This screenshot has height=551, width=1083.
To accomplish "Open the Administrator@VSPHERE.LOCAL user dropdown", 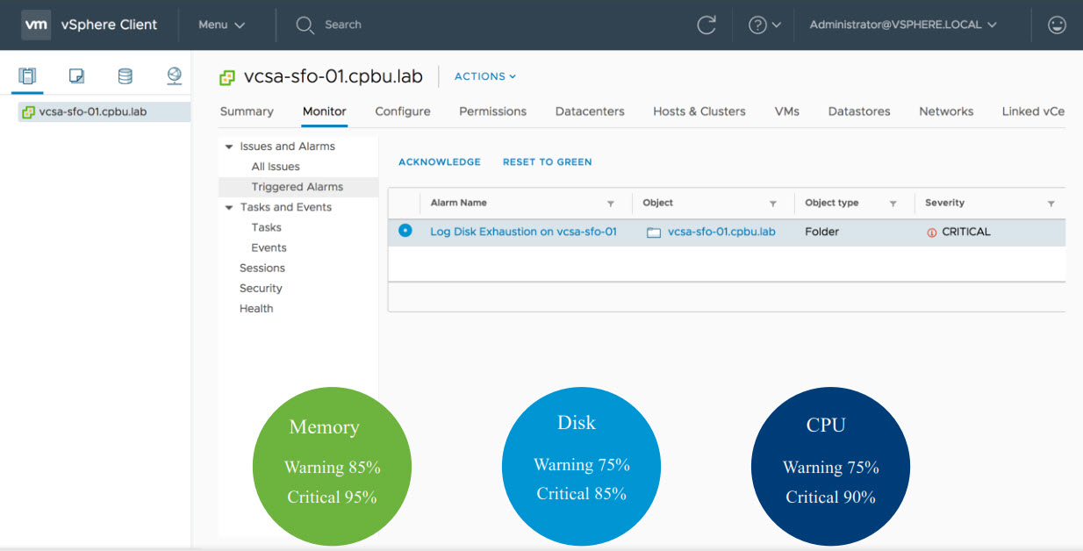I will 903,25.
